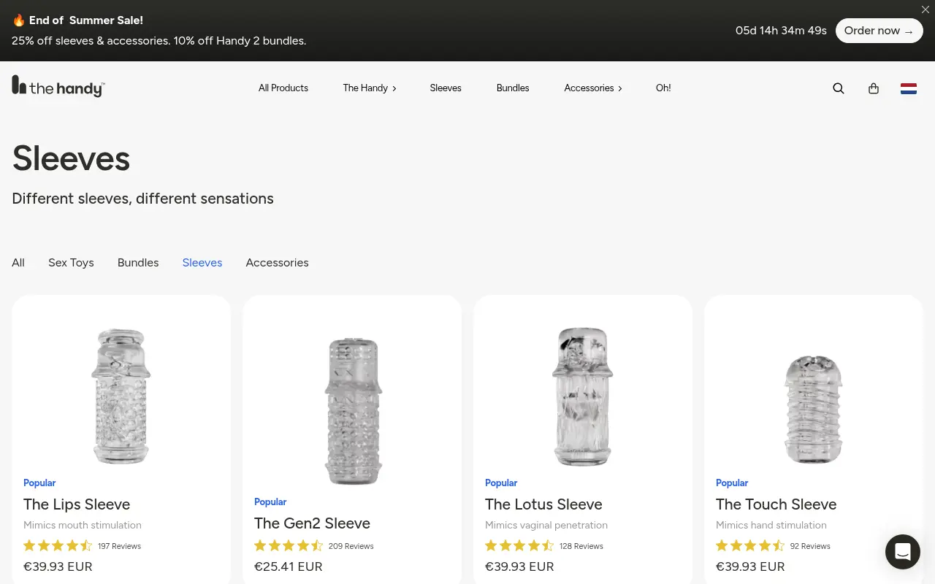Viewport: 935px width, 584px height.
Task: Open the shopping bag cart icon
Action: (874, 88)
